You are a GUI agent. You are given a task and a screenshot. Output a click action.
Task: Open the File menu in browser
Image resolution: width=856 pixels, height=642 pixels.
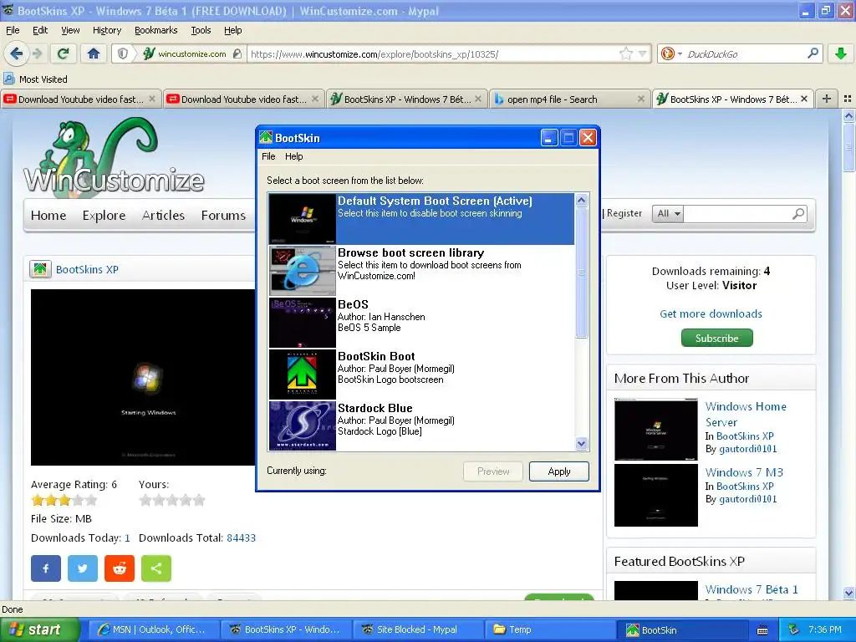(13, 30)
